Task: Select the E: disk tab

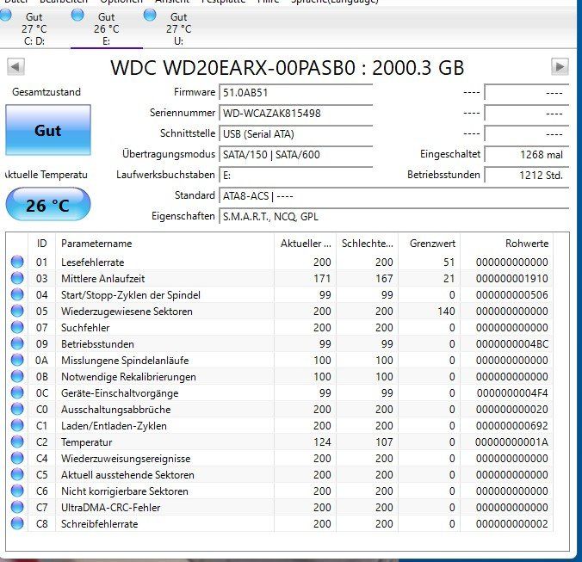Action: coord(107,28)
